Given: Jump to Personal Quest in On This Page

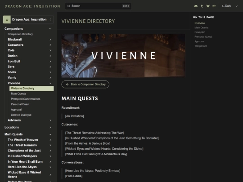Looking at the screenshot, I should [x=203, y=37].
